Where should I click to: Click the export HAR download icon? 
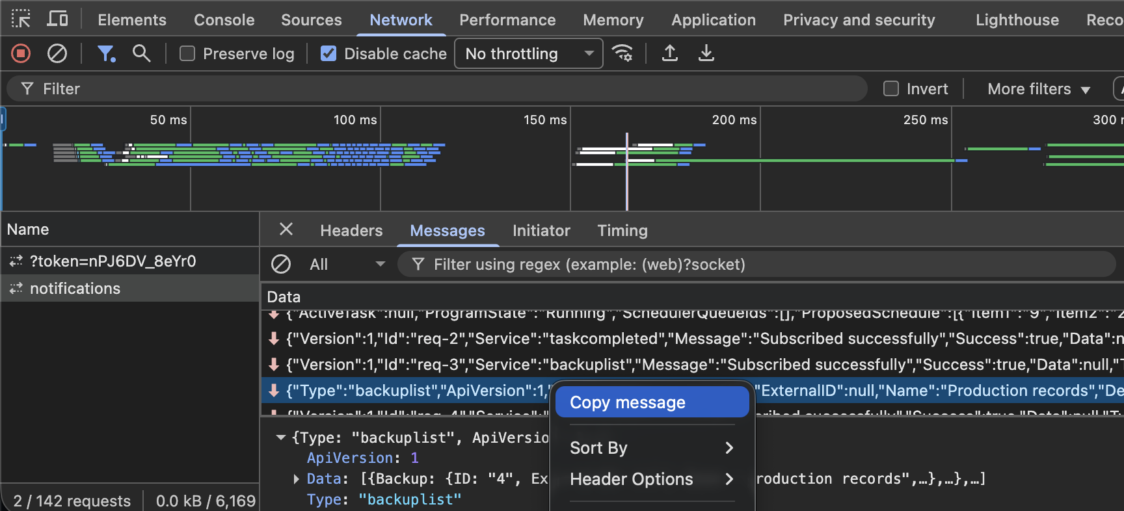click(x=706, y=53)
